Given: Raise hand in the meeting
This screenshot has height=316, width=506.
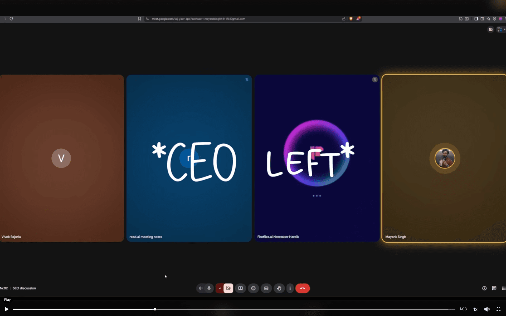Looking at the screenshot, I should click(279, 288).
